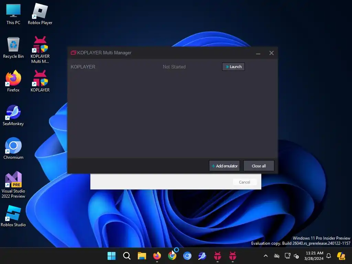352x264 pixels.
Task: Select the Firefox desktop shortcut
Action: coord(13,81)
